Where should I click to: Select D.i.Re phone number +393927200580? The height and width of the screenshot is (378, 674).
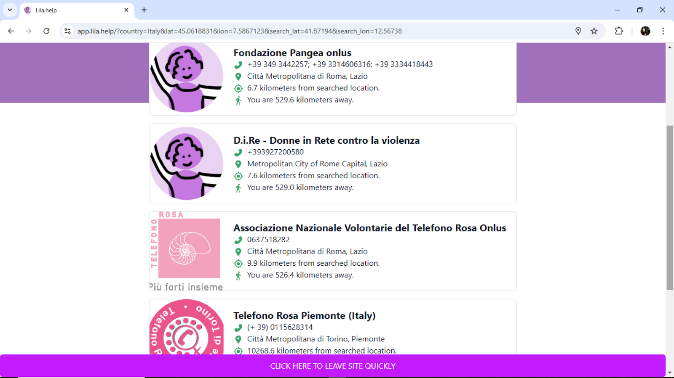tap(275, 152)
